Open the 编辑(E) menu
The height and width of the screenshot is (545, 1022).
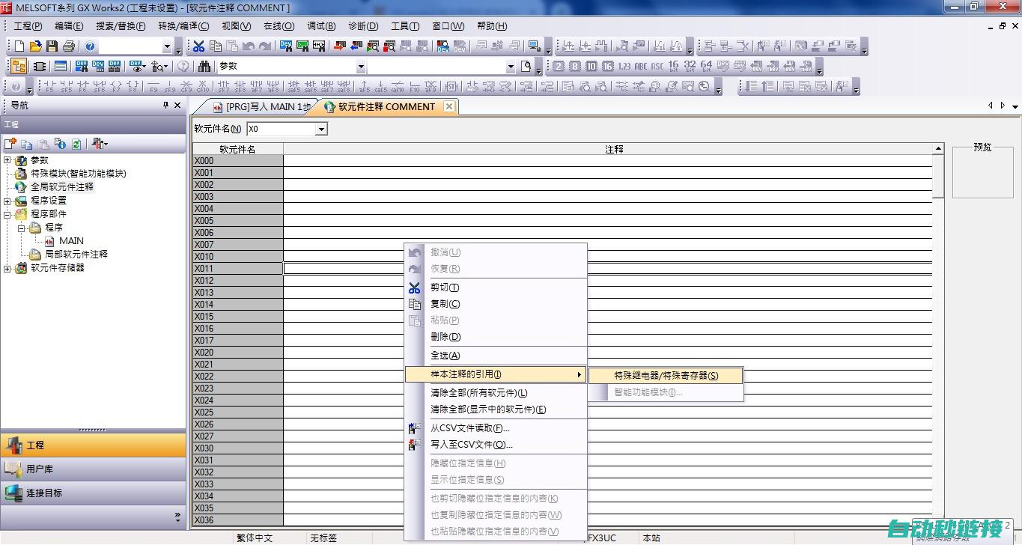click(69, 26)
